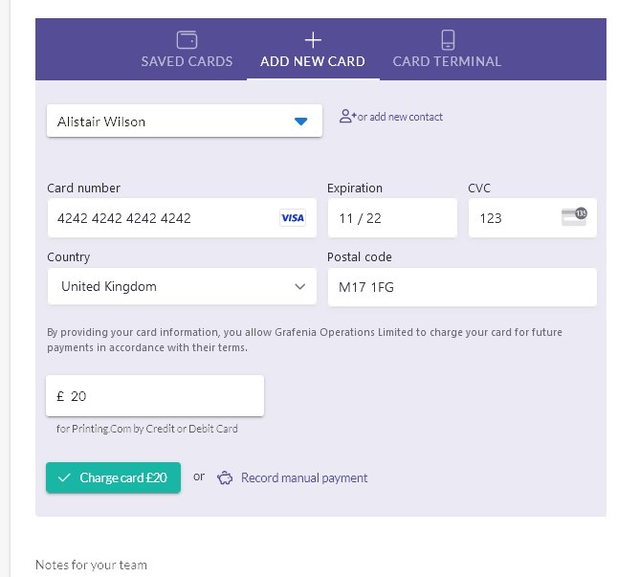Click the add contact person icon
The height and width of the screenshot is (577, 617).
[x=346, y=116]
